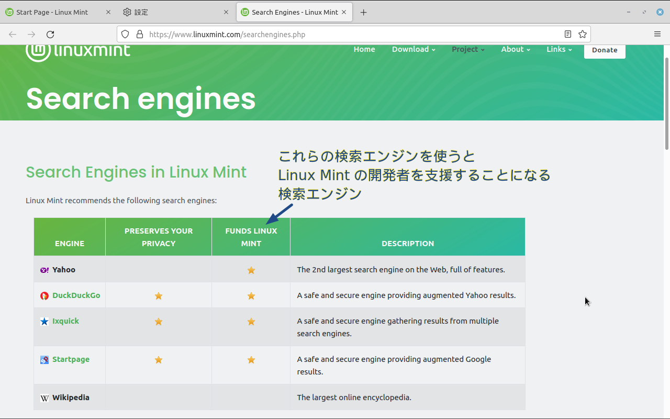Viewport: 670px width, 419px height.
Task: Click the Startpage description text
Action: 394,366
